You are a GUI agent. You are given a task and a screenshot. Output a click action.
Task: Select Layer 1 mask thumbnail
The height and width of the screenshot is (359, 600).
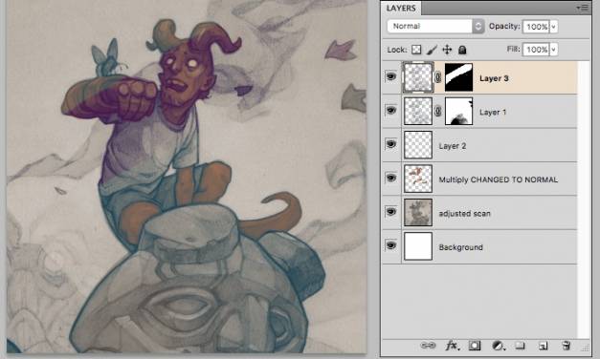coord(458,111)
